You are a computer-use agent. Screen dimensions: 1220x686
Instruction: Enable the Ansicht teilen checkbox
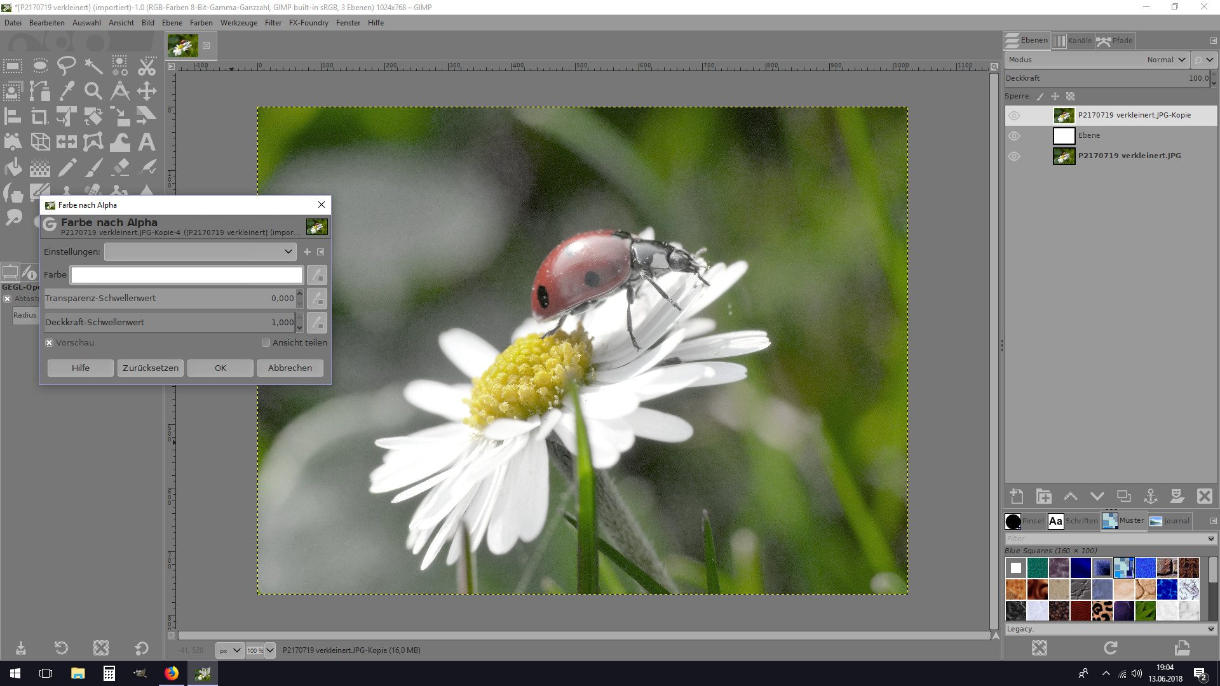[x=266, y=343]
